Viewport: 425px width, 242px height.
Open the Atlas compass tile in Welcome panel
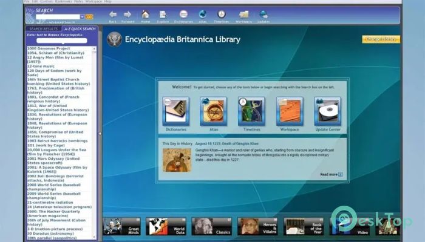click(x=213, y=111)
